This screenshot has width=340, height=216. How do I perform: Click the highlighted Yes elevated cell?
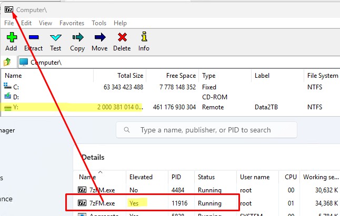point(134,203)
